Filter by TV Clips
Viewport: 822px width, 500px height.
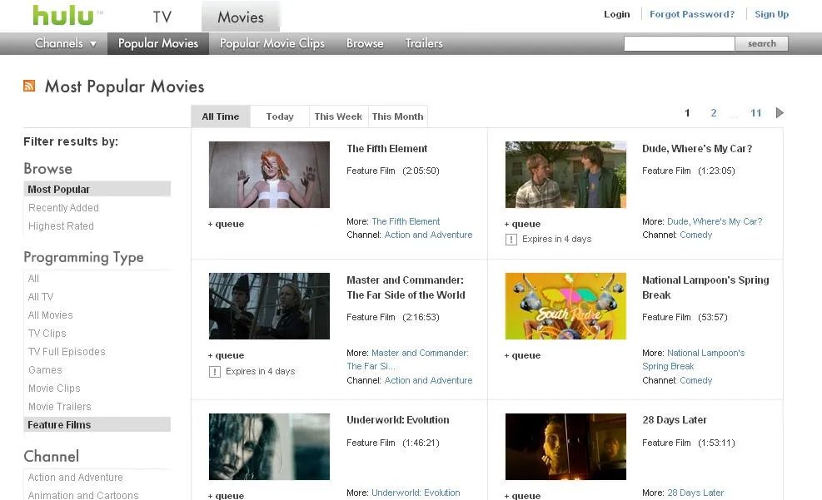click(47, 334)
